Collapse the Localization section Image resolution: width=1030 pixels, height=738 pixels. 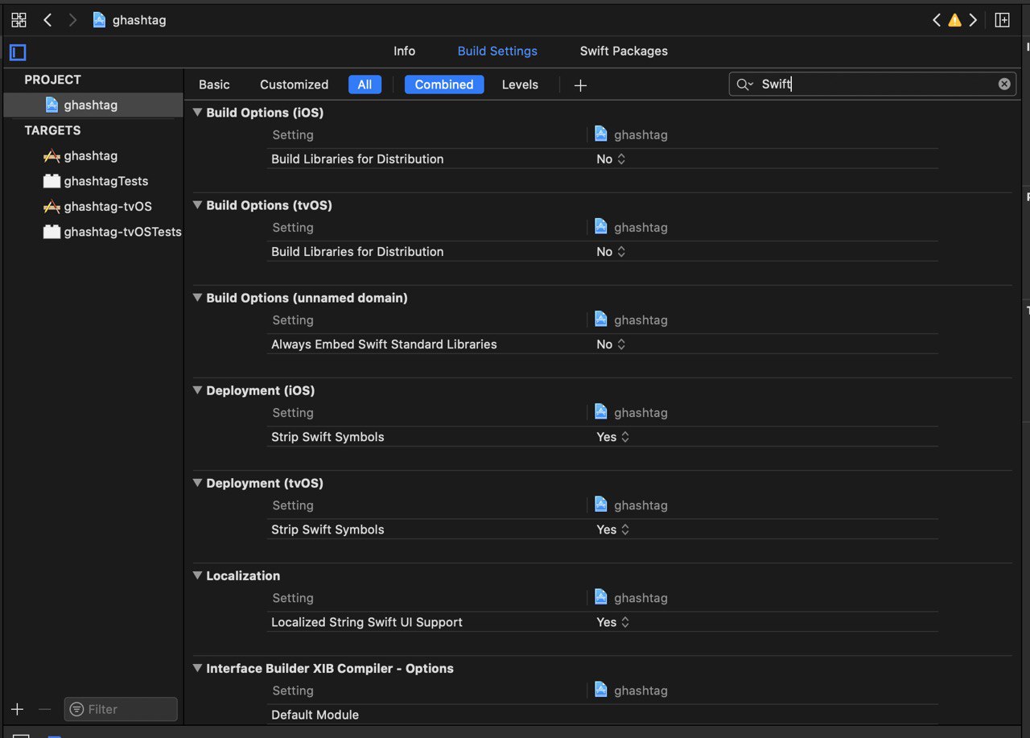[x=198, y=575]
